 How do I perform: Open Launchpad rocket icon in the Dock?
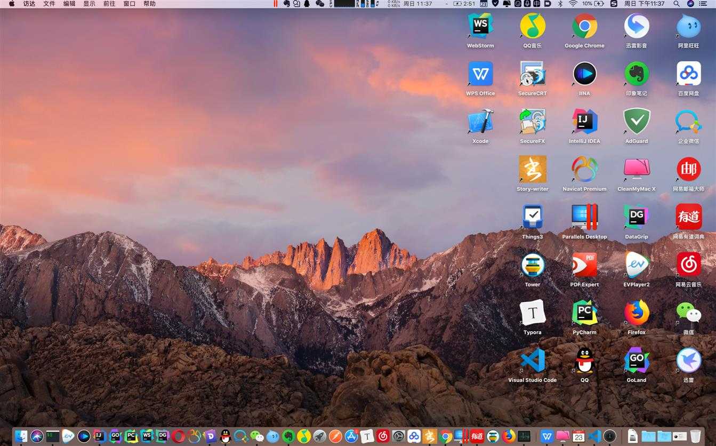tap(319, 436)
